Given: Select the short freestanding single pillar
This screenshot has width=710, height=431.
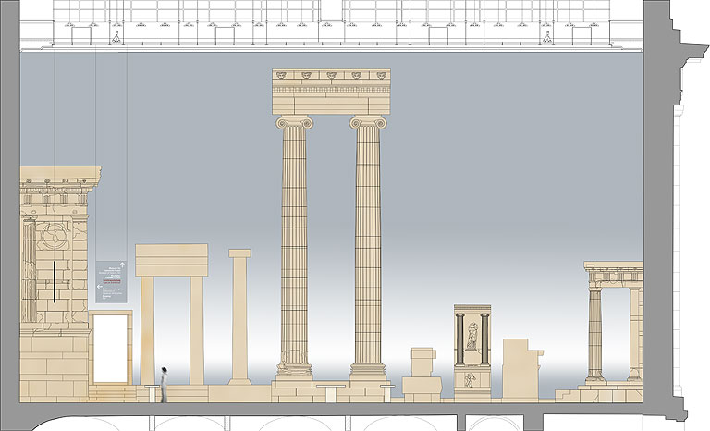Looking at the screenshot, I should [240, 314].
